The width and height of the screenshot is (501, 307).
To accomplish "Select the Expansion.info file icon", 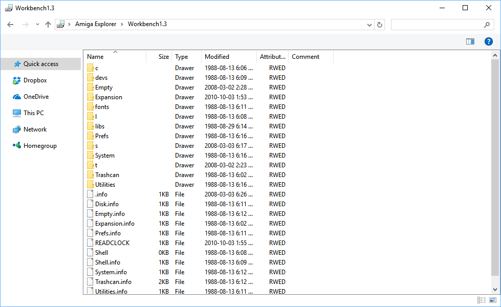I will tap(90, 223).
